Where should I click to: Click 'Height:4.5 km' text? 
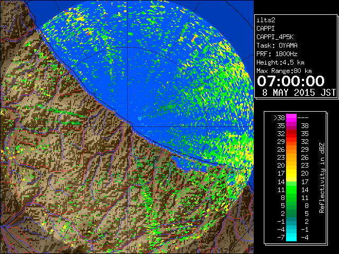pos(280,62)
